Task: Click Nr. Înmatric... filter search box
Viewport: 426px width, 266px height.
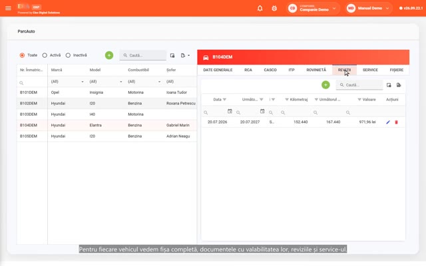Action: [32, 82]
